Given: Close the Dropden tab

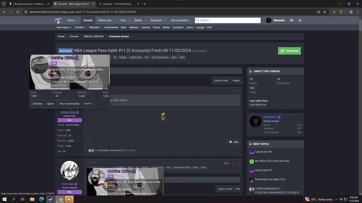Looking at the screenshot, I should (138, 4).
